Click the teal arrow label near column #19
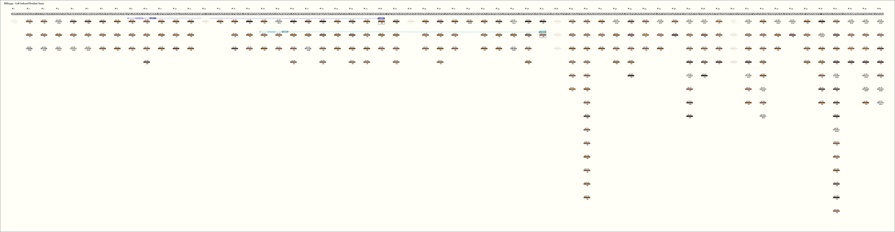 click(284, 32)
